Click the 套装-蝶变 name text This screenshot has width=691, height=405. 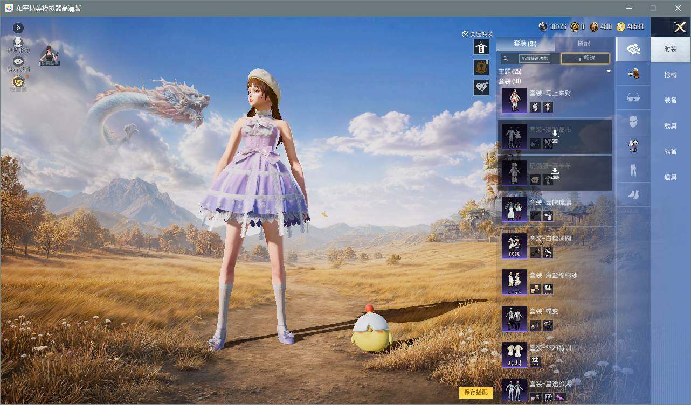(x=544, y=311)
